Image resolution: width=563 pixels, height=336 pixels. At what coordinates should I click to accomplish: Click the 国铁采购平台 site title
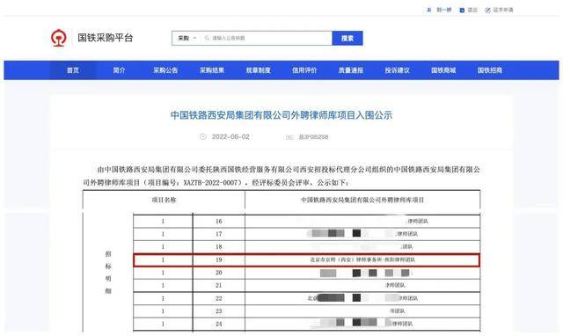(106, 38)
